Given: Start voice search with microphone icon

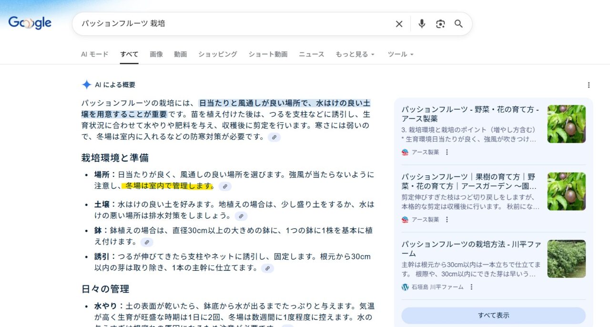Looking at the screenshot, I should point(421,24).
